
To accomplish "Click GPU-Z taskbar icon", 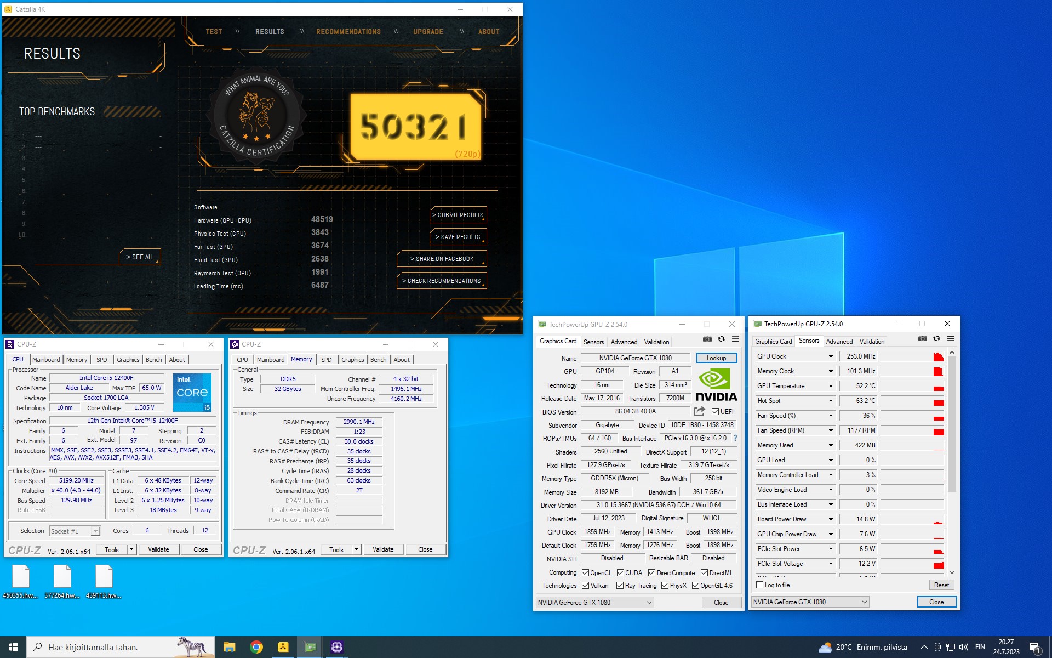I will pos(310,647).
